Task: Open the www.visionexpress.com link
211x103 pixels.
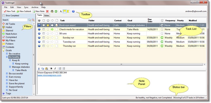Action: point(49,75)
